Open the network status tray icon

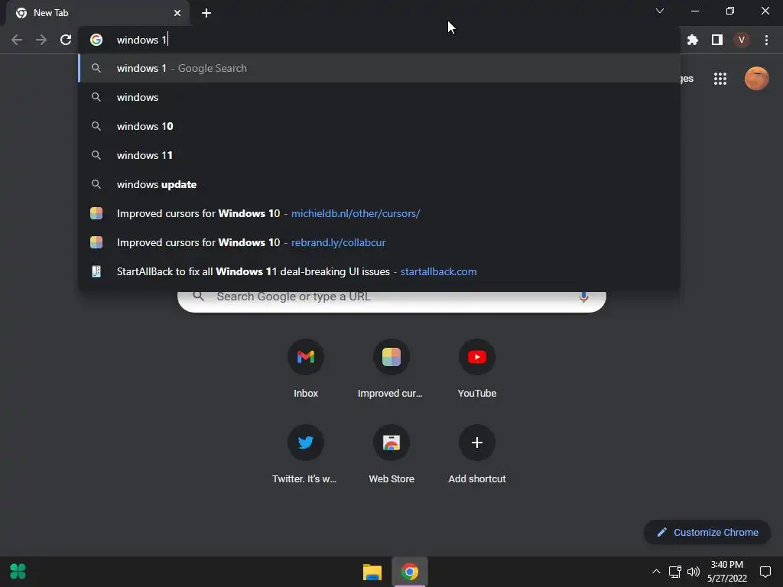click(x=674, y=572)
